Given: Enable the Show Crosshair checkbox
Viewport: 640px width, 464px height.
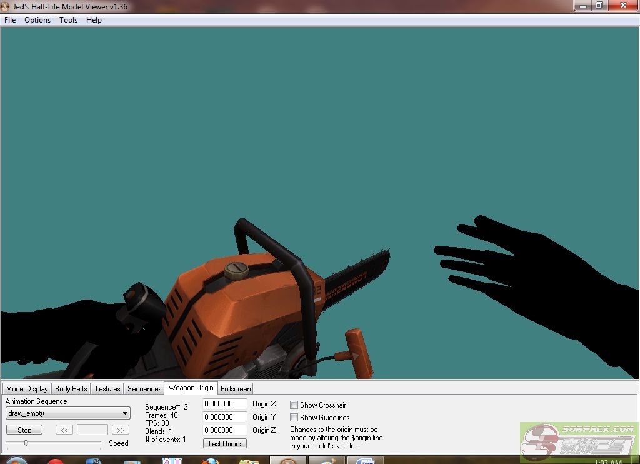Looking at the screenshot, I should 294,405.
